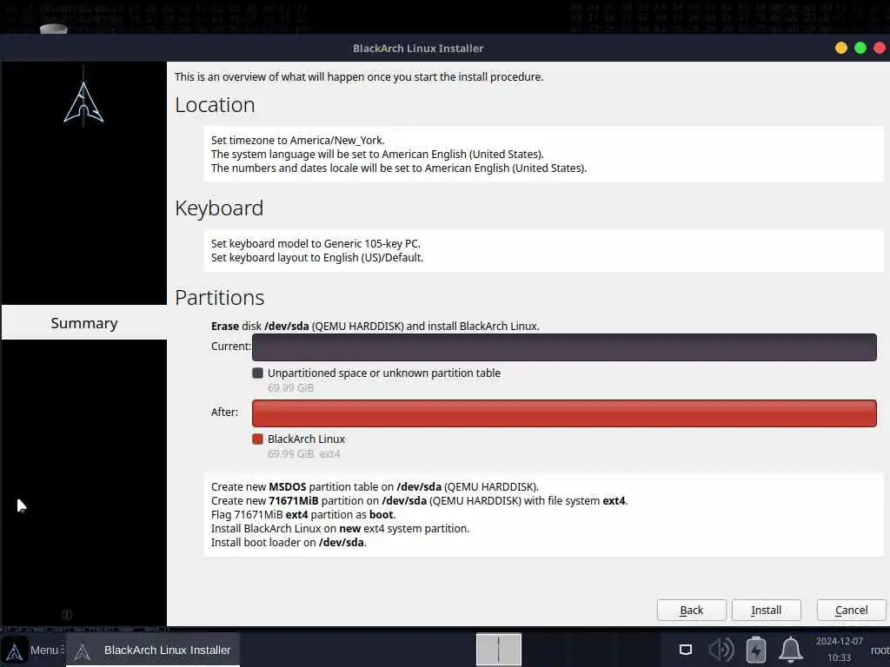This screenshot has height=667, width=890.
Task: Close installer with red window button
Action: point(880,49)
